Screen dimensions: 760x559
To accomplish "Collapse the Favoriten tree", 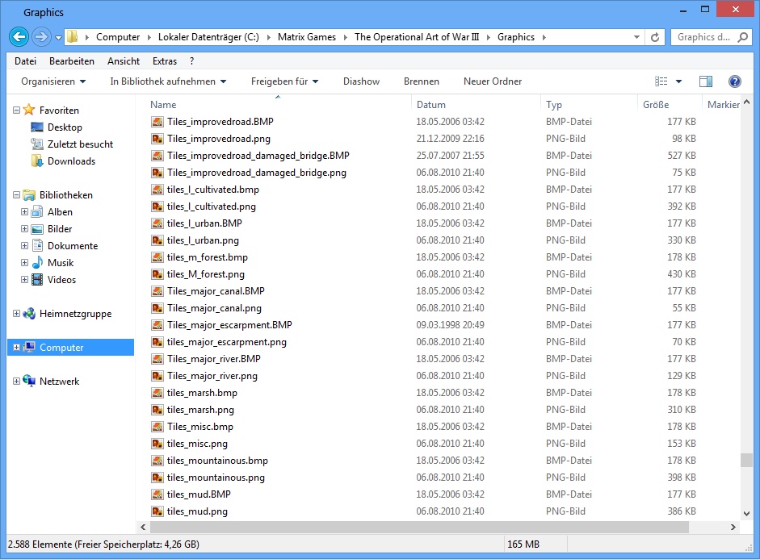I will pyautogui.click(x=16, y=111).
